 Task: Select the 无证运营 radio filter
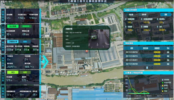126,27
